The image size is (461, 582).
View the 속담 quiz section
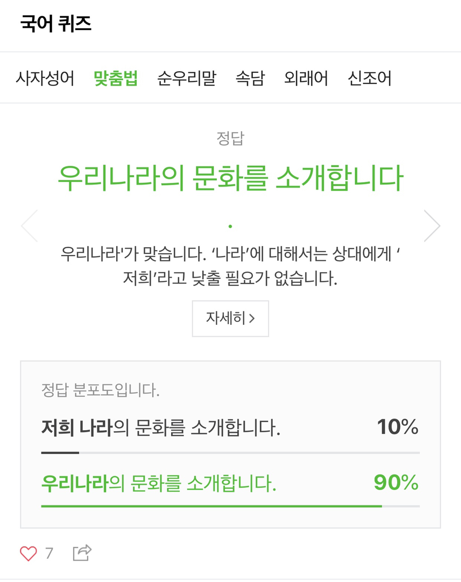251,78
